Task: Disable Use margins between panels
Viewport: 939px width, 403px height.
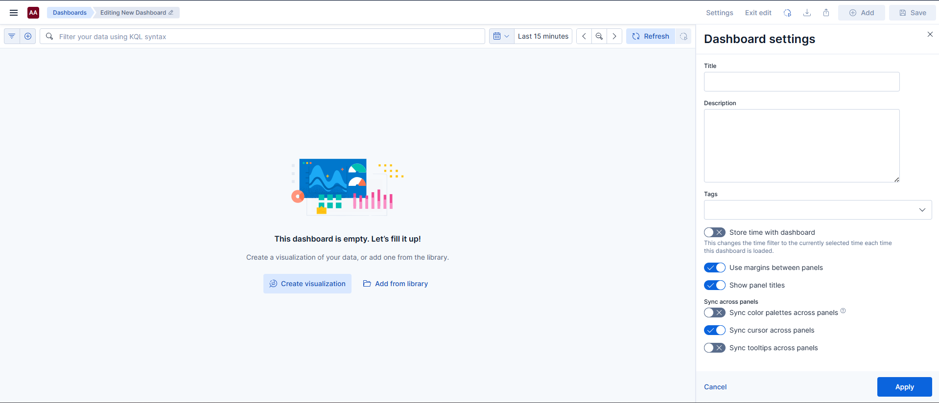Action: 715,268
